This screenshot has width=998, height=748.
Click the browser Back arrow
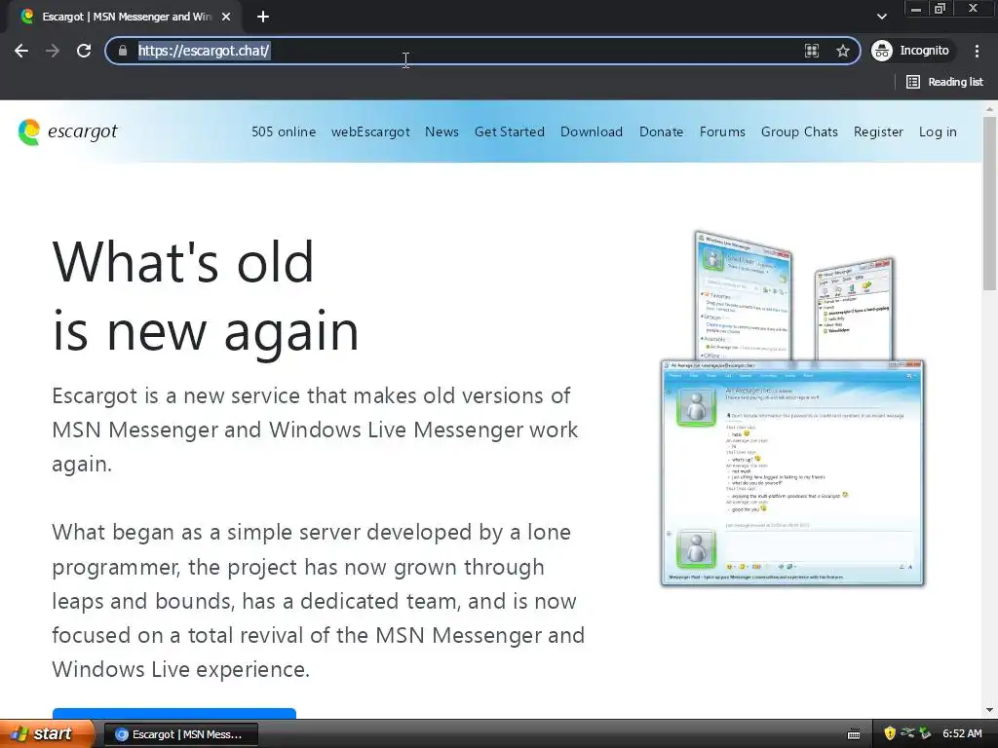click(x=21, y=51)
